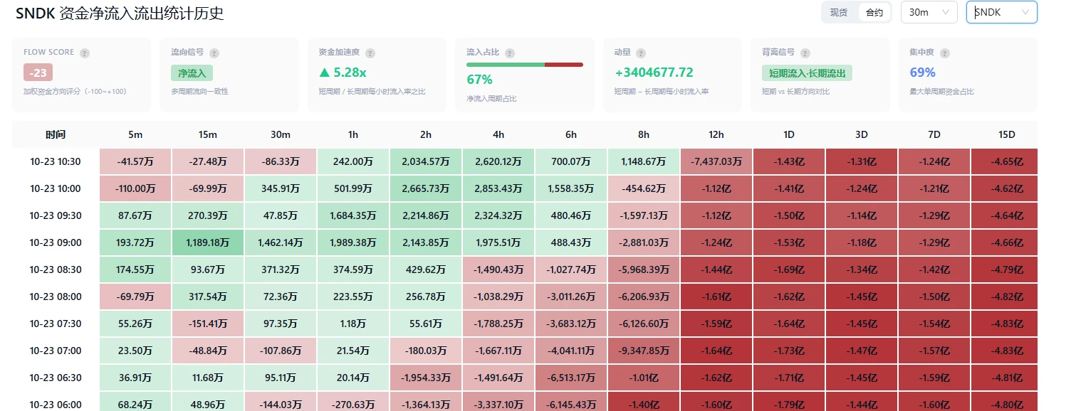1076x411 pixels.
Task: Click the 4h column header
Action: 498,134
